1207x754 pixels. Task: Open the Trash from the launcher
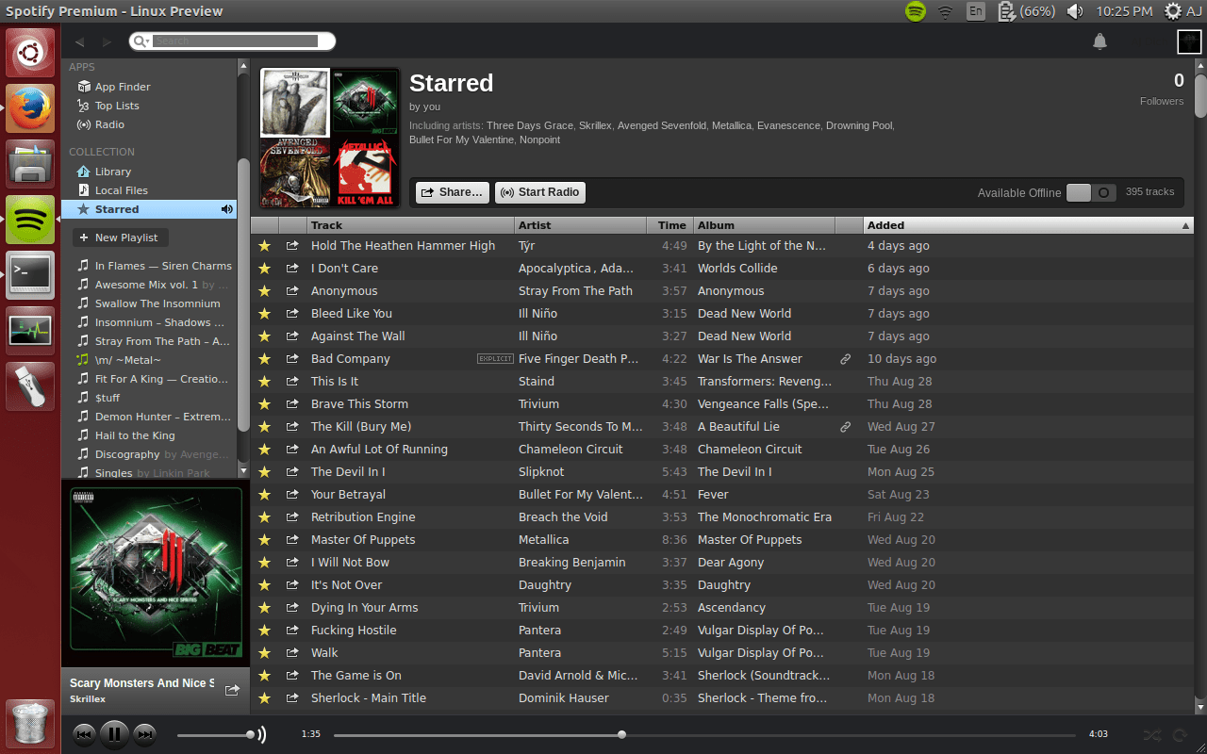point(30,724)
